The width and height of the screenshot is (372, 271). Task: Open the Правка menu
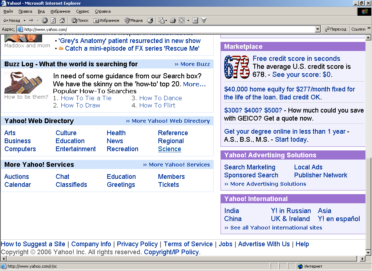click(x=25, y=11)
